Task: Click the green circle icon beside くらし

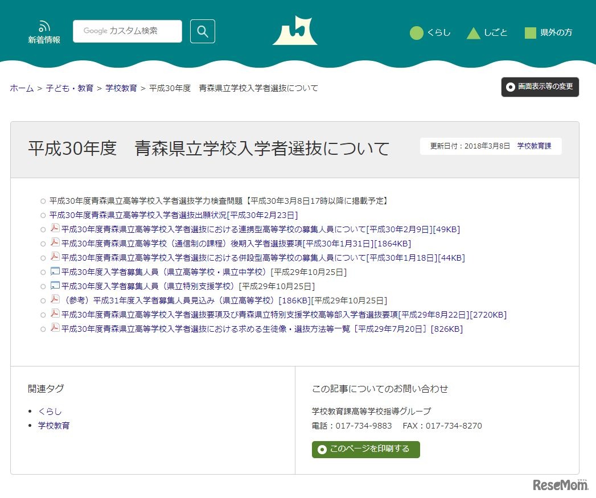Action: click(417, 33)
